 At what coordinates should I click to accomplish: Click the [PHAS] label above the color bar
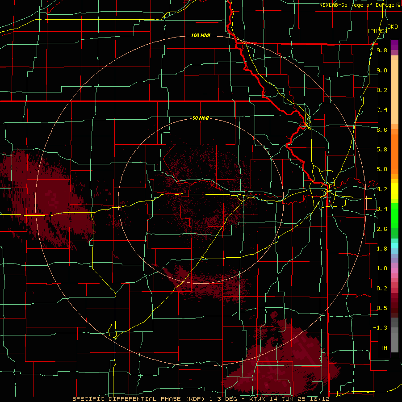tap(377, 31)
